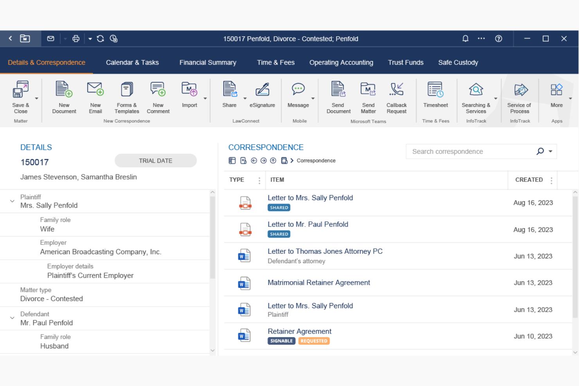The height and width of the screenshot is (386, 579).
Task: Switch to Operating Accounting tab
Action: pos(341,63)
